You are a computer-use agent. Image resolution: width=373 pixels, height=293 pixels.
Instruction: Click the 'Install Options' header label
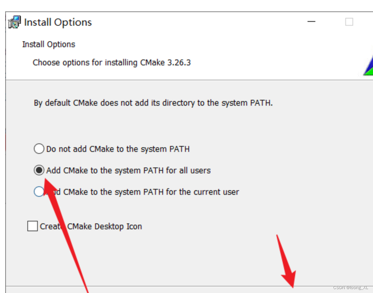48,44
